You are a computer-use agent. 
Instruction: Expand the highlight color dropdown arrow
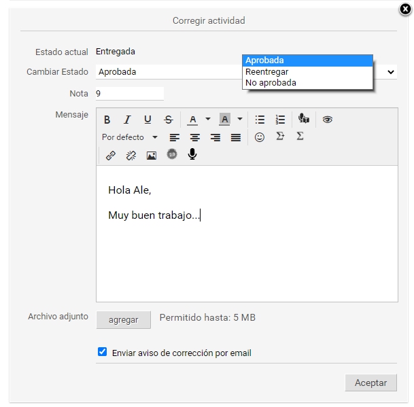(240, 120)
